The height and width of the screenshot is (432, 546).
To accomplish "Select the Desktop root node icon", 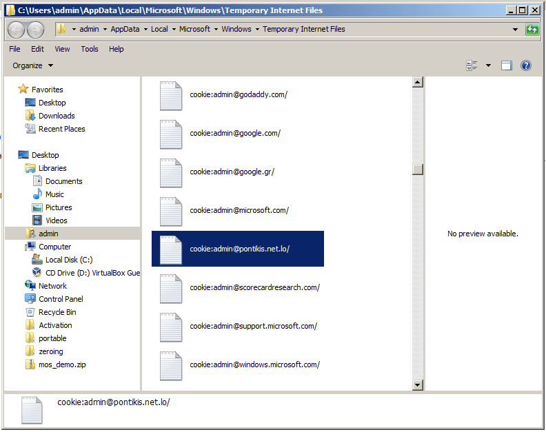I will tap(23, 155).
